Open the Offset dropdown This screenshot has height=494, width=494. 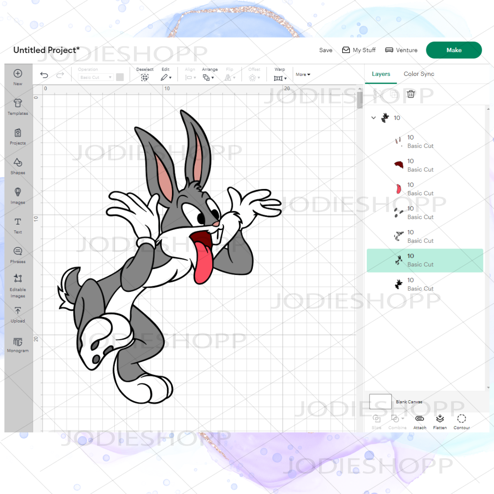click(254, 77)
